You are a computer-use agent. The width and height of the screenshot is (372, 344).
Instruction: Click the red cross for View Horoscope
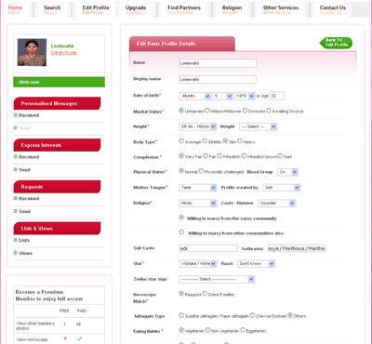tap(65, 338)
